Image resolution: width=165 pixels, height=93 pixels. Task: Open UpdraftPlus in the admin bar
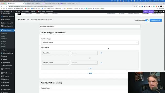tap(50, 11)
